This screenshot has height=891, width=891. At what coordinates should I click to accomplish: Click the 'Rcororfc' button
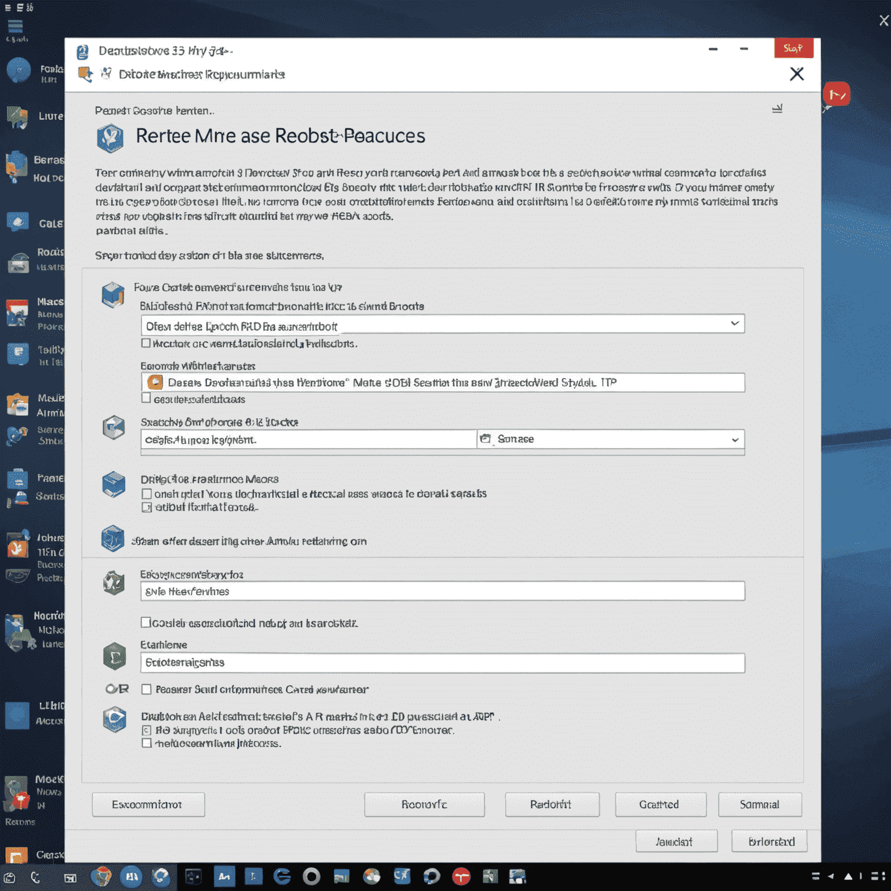click(424, 805)
